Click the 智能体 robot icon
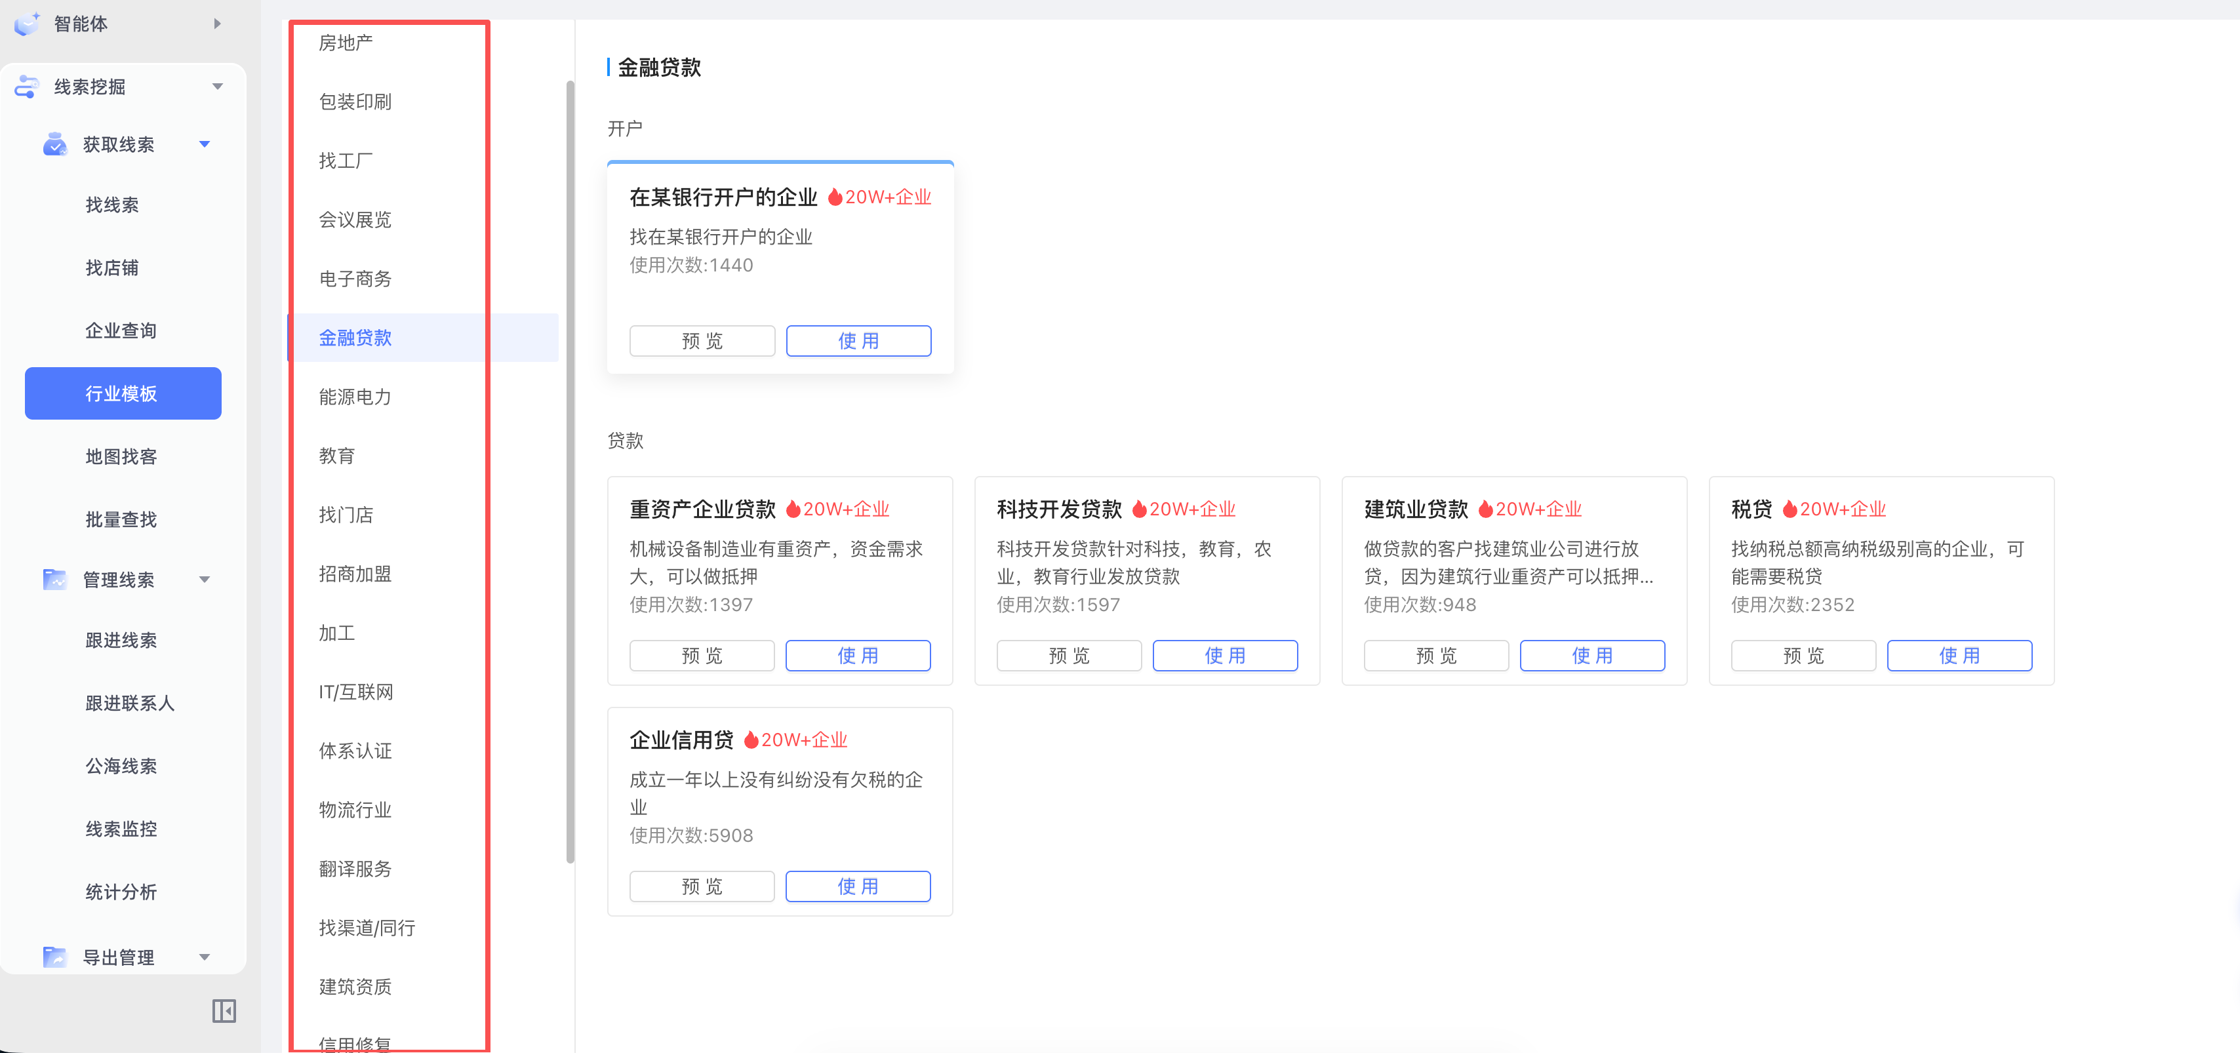The image size is (2240, 1053). (x=27, y=24)
